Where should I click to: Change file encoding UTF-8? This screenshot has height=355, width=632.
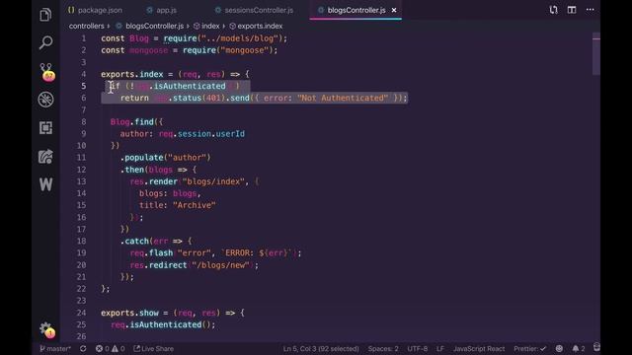click(x=417, y=348)
